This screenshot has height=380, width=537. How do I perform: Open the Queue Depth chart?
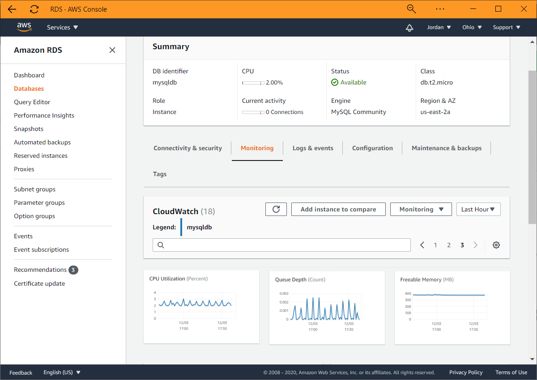point(327,308)
